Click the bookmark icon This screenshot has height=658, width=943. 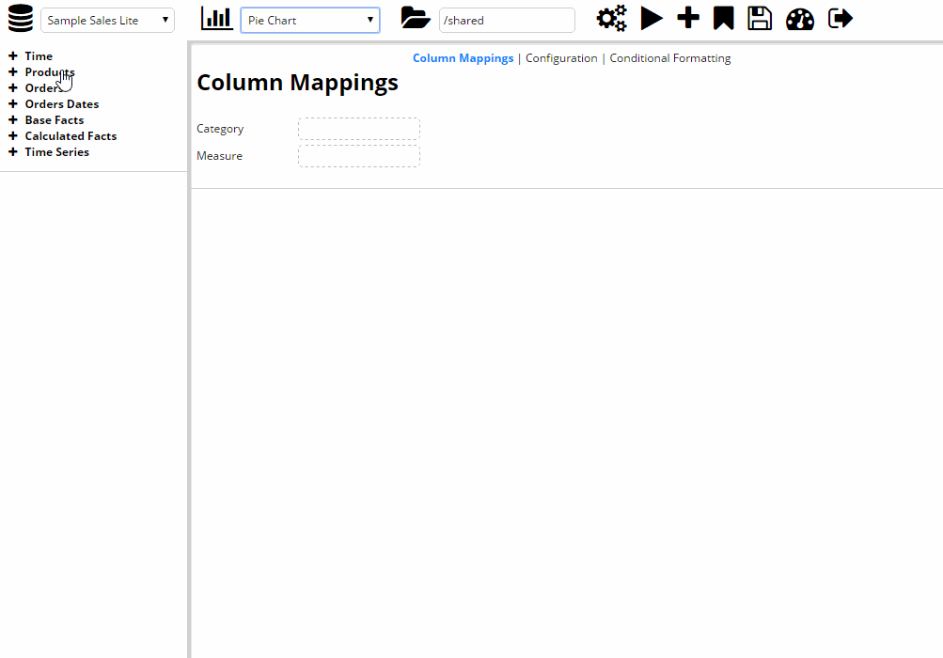point(724,18)
